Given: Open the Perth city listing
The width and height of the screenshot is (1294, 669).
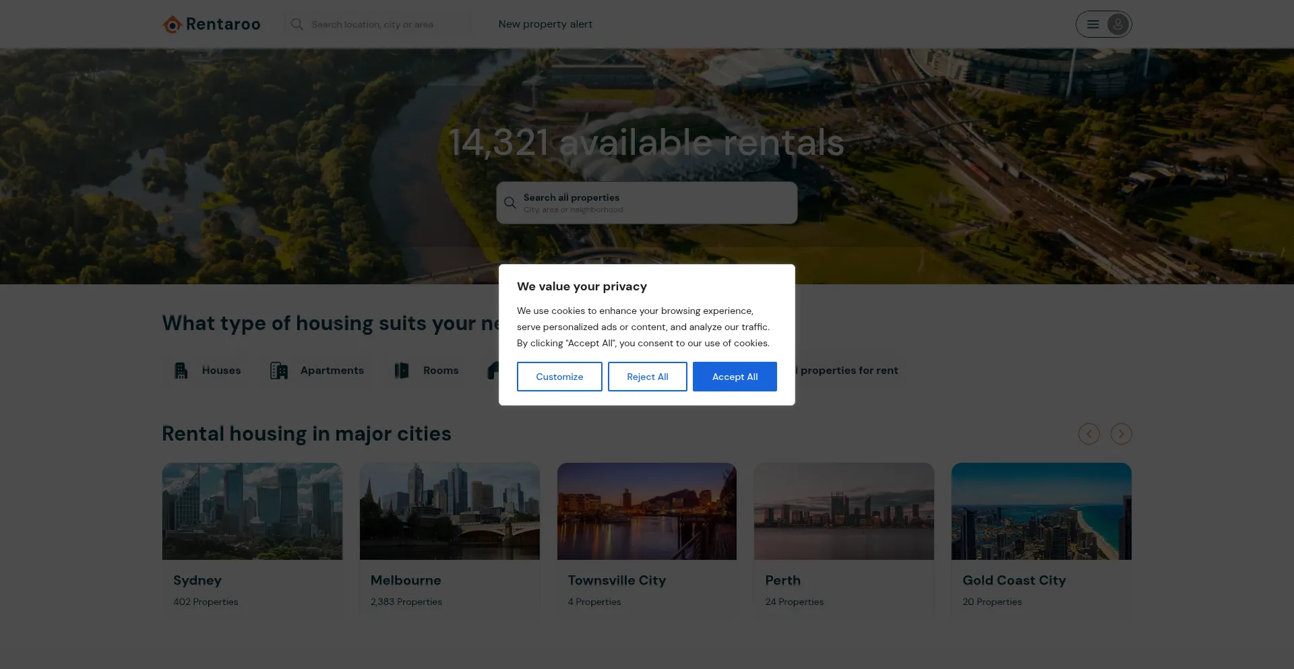Looking at the screenshot, I should coord(844,539).
